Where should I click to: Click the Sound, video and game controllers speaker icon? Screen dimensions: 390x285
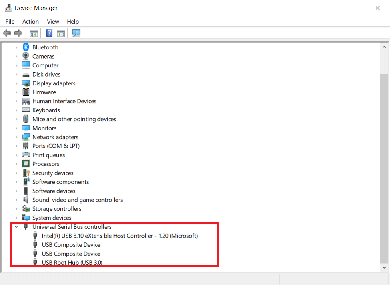click(26, 199)
